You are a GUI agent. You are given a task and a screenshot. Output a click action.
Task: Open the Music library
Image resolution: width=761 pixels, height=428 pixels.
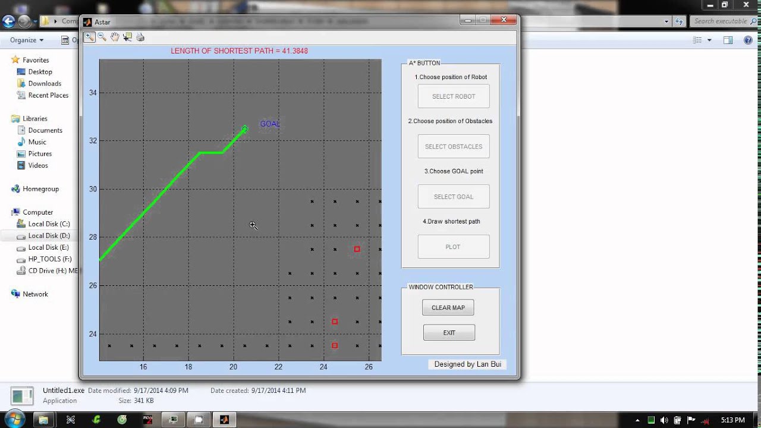pyautogui.click(x=37, y=142)
